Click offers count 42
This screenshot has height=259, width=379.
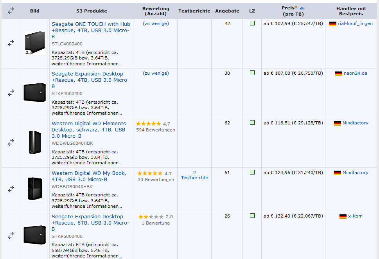227,23
